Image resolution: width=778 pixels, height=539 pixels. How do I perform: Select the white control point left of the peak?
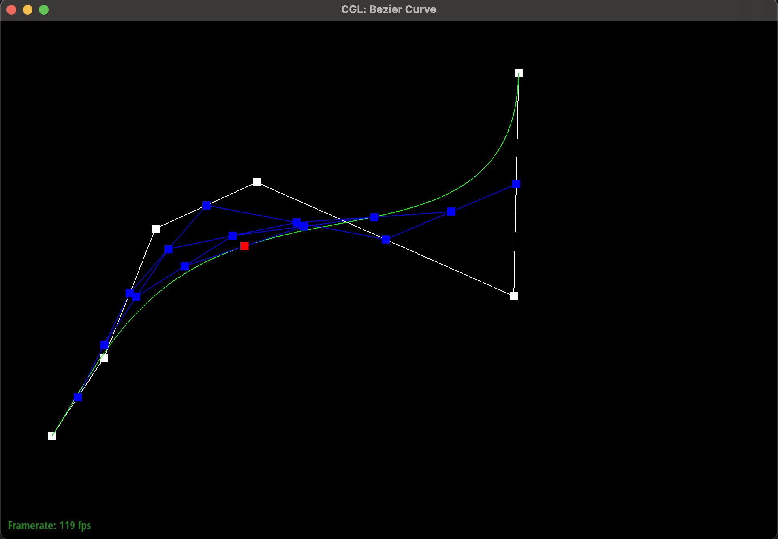(156, 229)
